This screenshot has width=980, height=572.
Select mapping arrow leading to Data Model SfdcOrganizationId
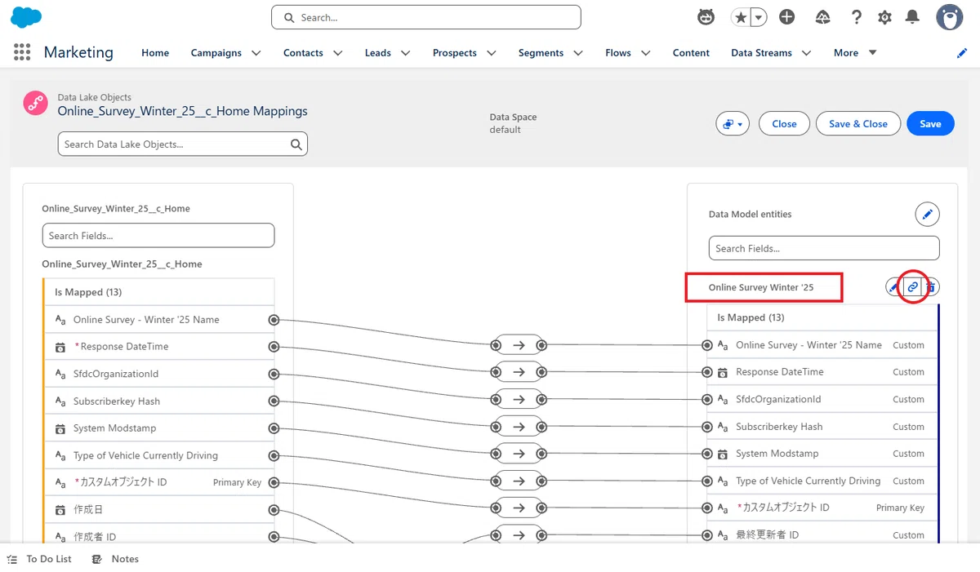519,399
